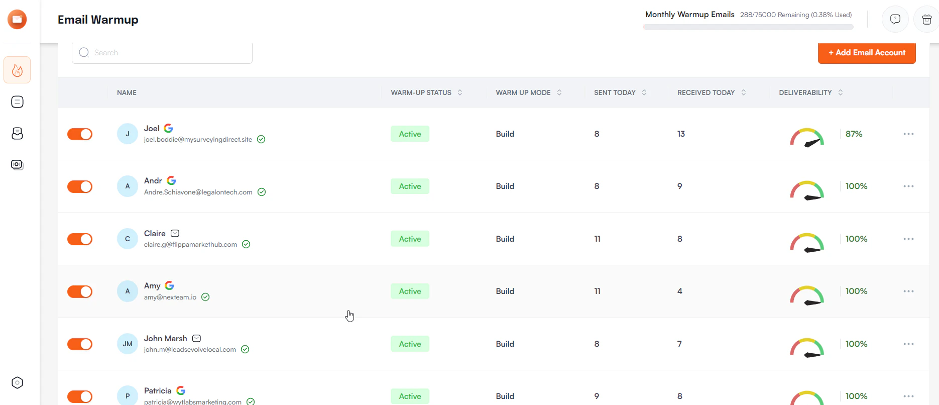Open the three-dot menu for Amy
Screen dimensions: 939x405
pyautogui.click(x=908, y=291)
